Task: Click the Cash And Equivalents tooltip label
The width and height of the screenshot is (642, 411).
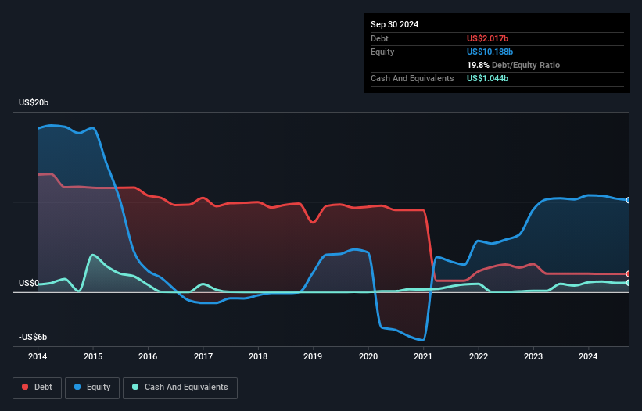Action: click(412, 78)
